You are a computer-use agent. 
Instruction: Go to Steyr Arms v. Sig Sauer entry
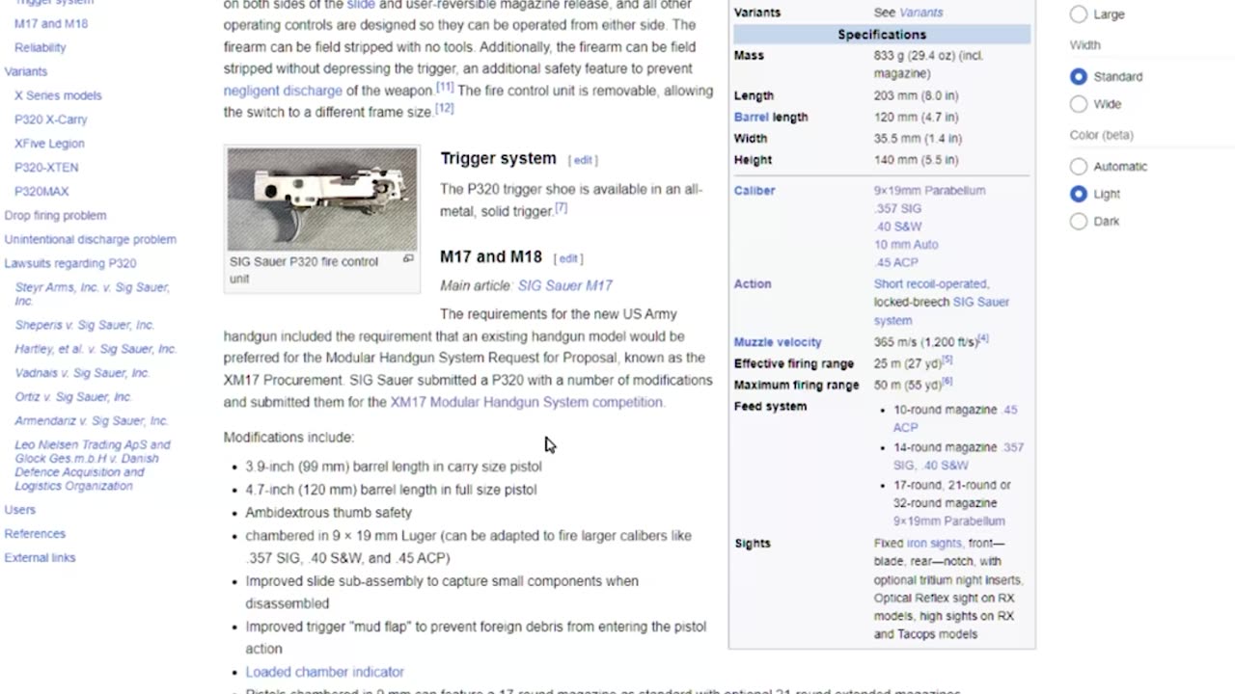click(92, 294)
